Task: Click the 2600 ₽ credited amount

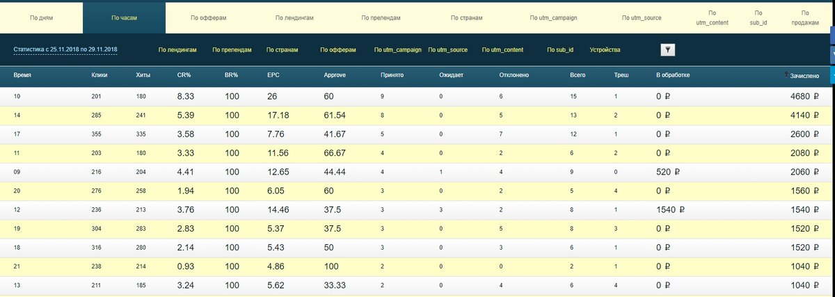Action: point(804,134)
